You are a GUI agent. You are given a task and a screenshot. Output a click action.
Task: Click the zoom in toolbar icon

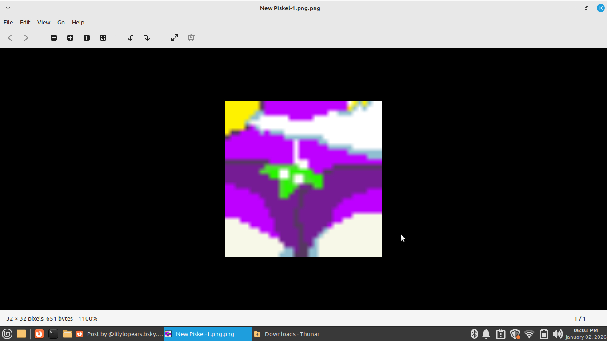click(70, 38)
